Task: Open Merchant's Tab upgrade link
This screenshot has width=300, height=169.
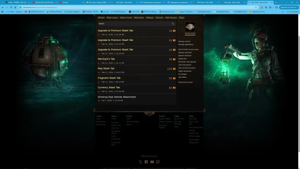Action: coord(187,62)
